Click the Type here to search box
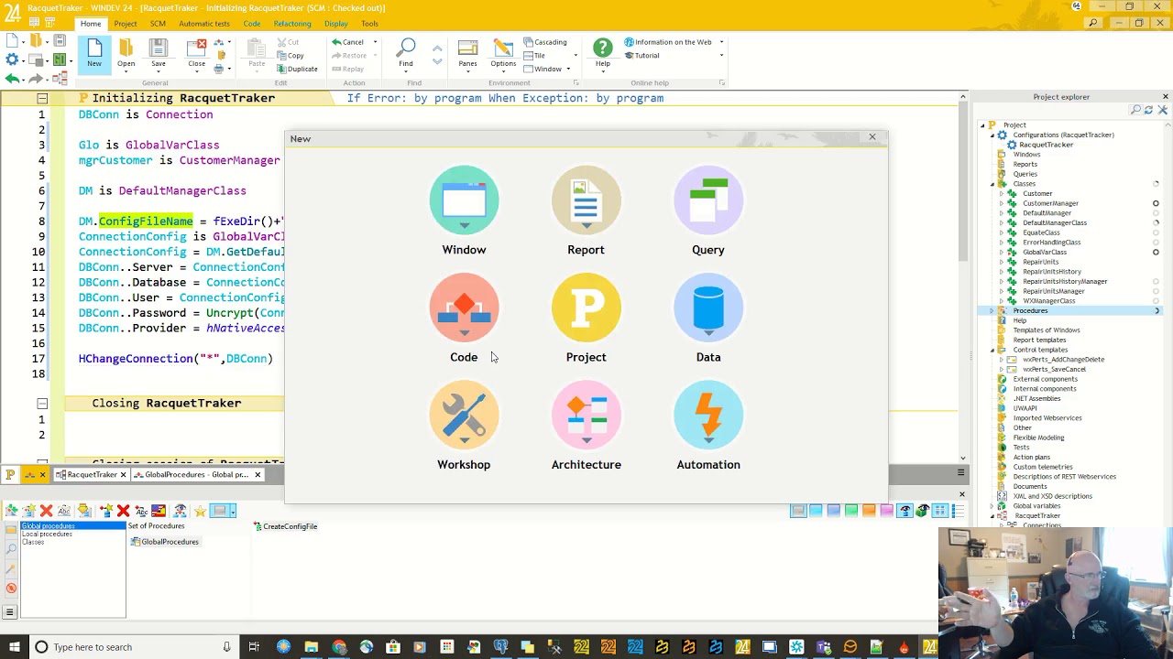Screen dimensions: 1173x659 pos(133,647)
